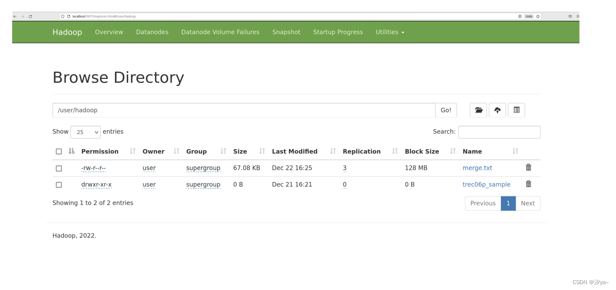
Task: Open the Show entries count dropdown
Action: click(x=85, y=132)
